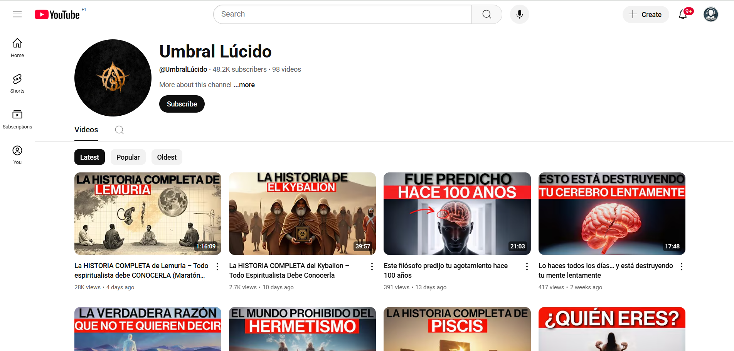
Task: Open Subscriptions in the sidebar
Action: coord(17,119)
